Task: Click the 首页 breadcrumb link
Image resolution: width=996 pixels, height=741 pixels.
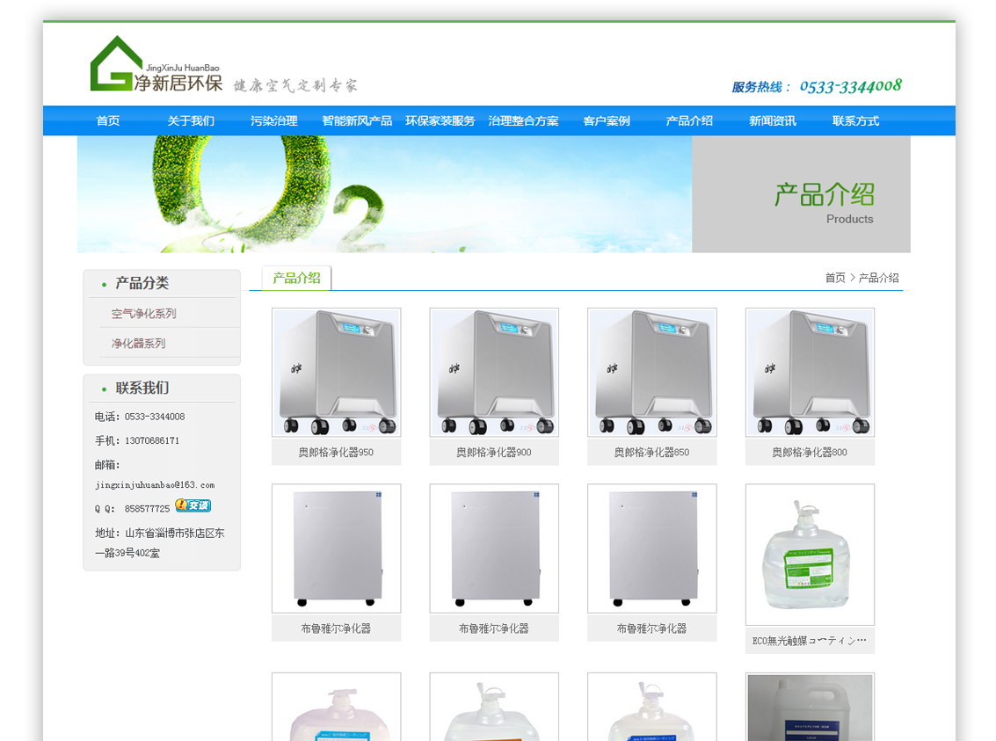Action: [x=834, y=278]
